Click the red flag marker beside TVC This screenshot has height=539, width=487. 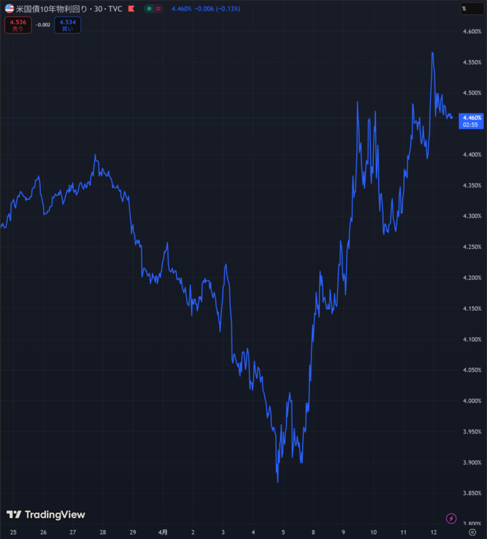point(130,9)
